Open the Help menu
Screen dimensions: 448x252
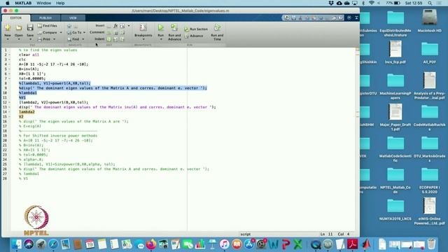(60, 3)
